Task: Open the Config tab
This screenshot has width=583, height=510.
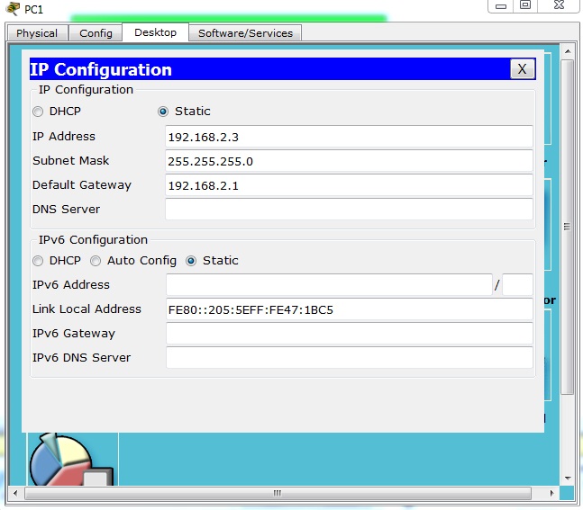Action: point(96,33)
